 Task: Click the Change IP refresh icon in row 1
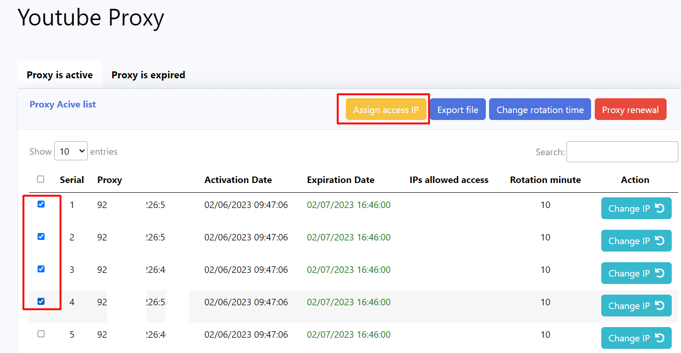click(x=660, y=208)
